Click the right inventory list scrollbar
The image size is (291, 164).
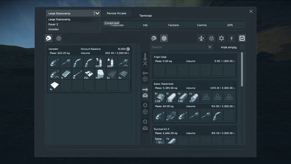point(242,69)
